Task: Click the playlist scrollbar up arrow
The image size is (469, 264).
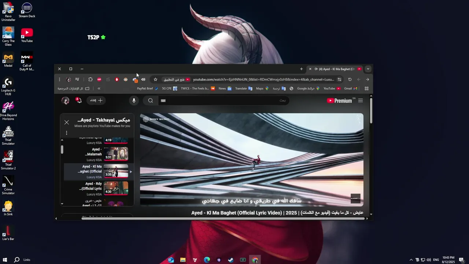Action: (62, 140)
